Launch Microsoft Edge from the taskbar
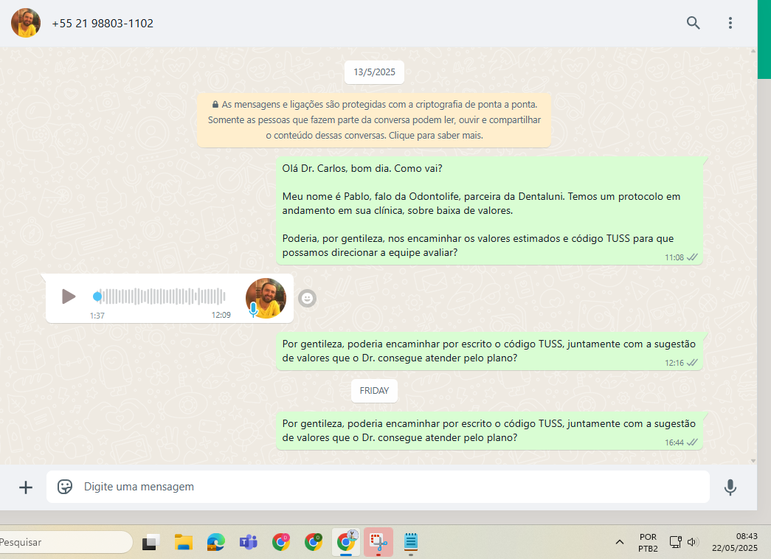This screenshot has height=559, width=771. click(x=216, y=542)
